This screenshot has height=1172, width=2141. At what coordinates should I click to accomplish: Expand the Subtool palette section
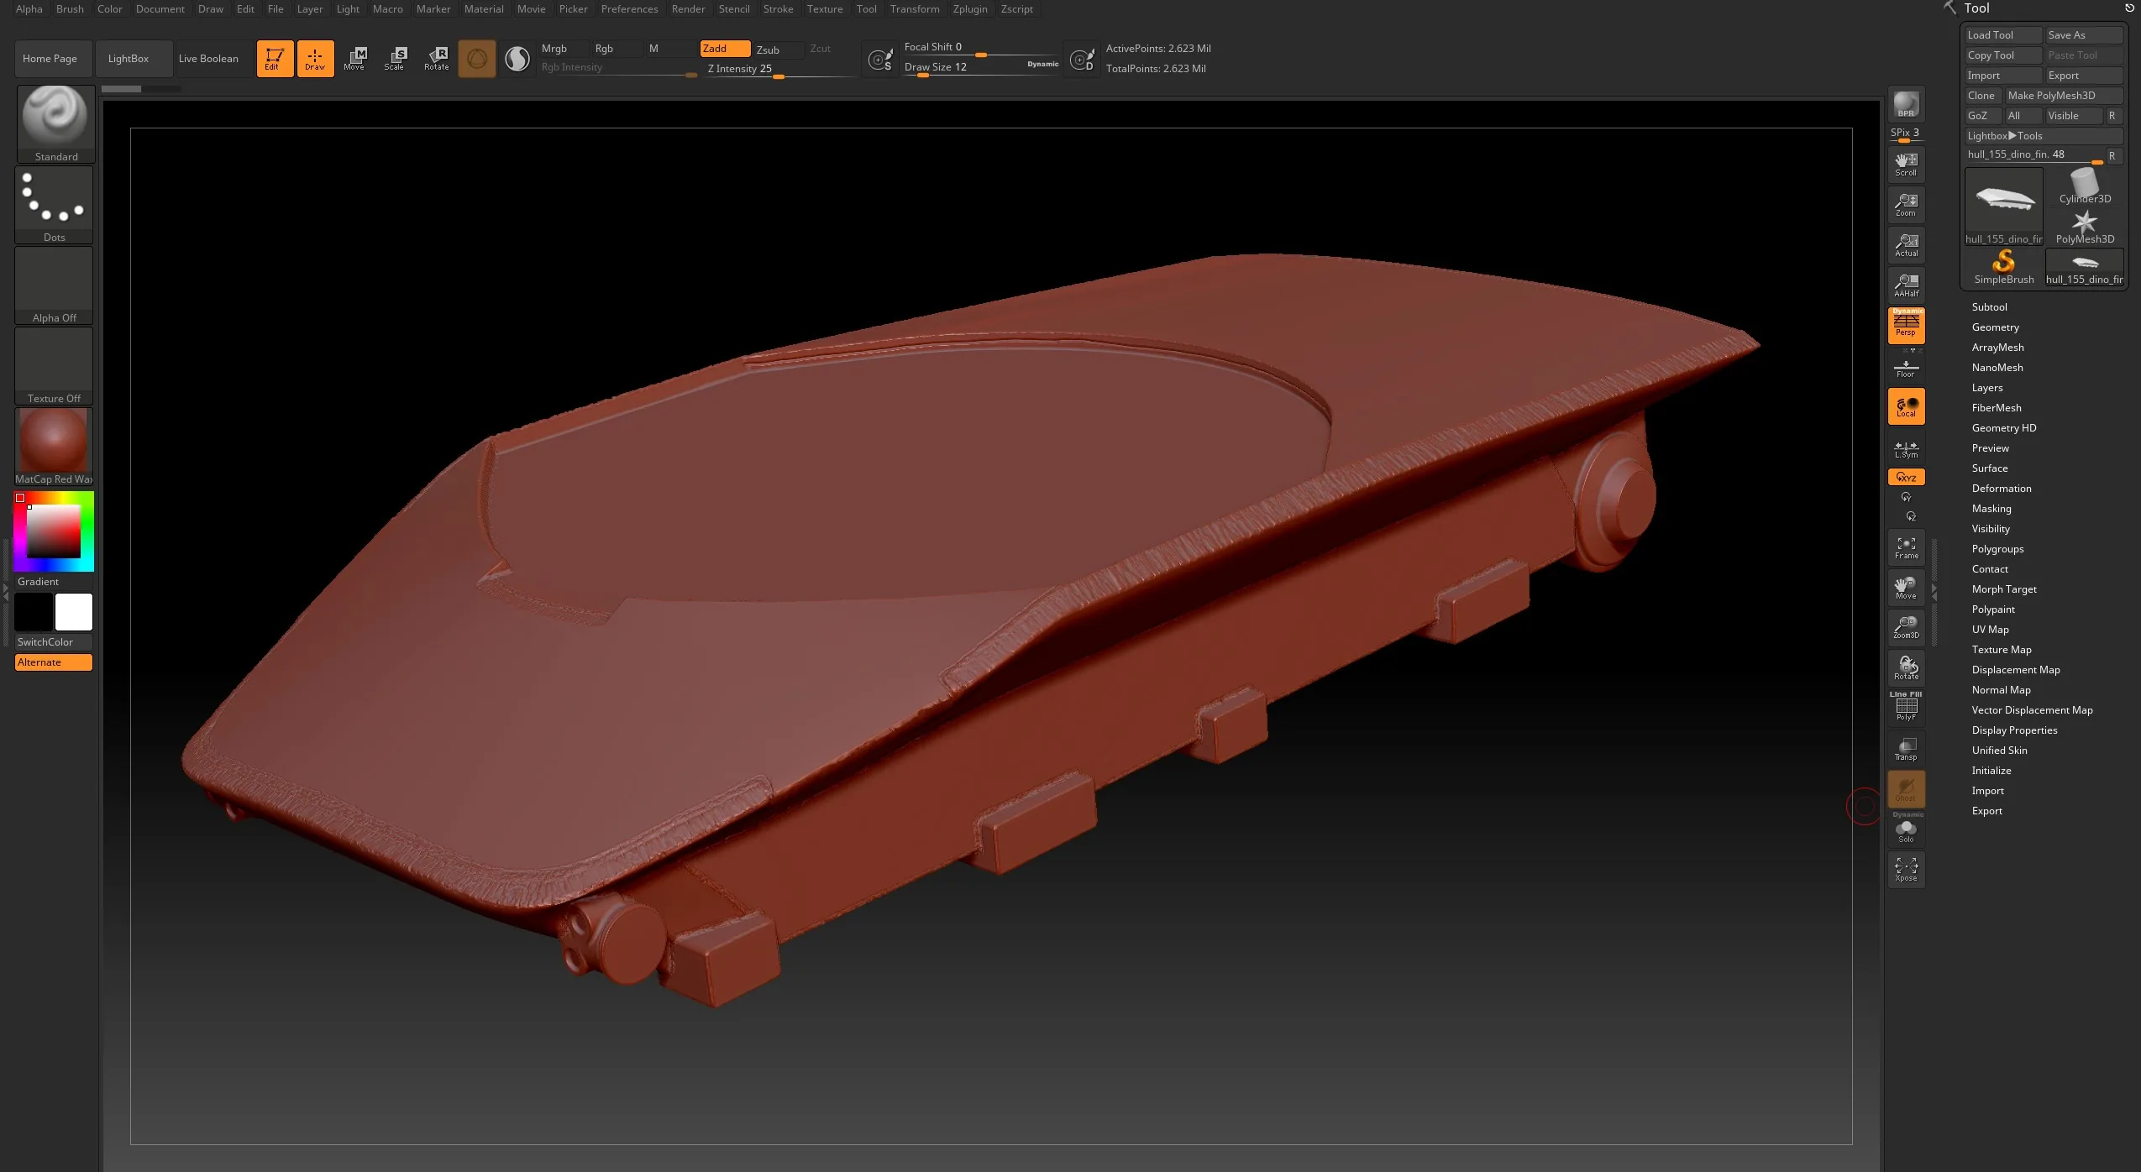[x=1989, y=307]
